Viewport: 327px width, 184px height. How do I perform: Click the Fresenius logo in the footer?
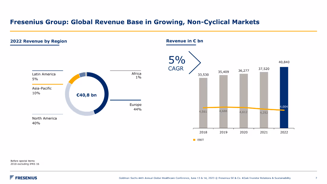23,178
